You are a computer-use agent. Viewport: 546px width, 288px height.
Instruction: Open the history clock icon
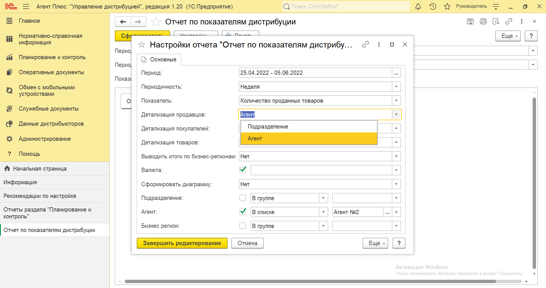(x=433, y=7)
